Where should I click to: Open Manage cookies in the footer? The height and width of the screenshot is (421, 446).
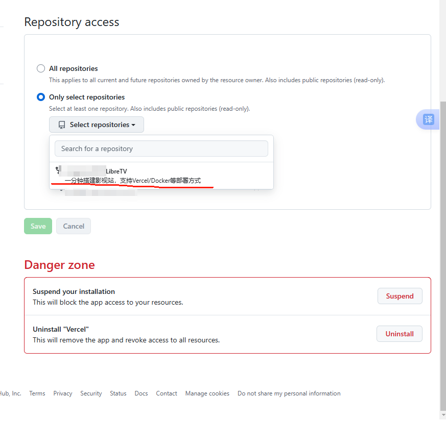pos(207,393)
